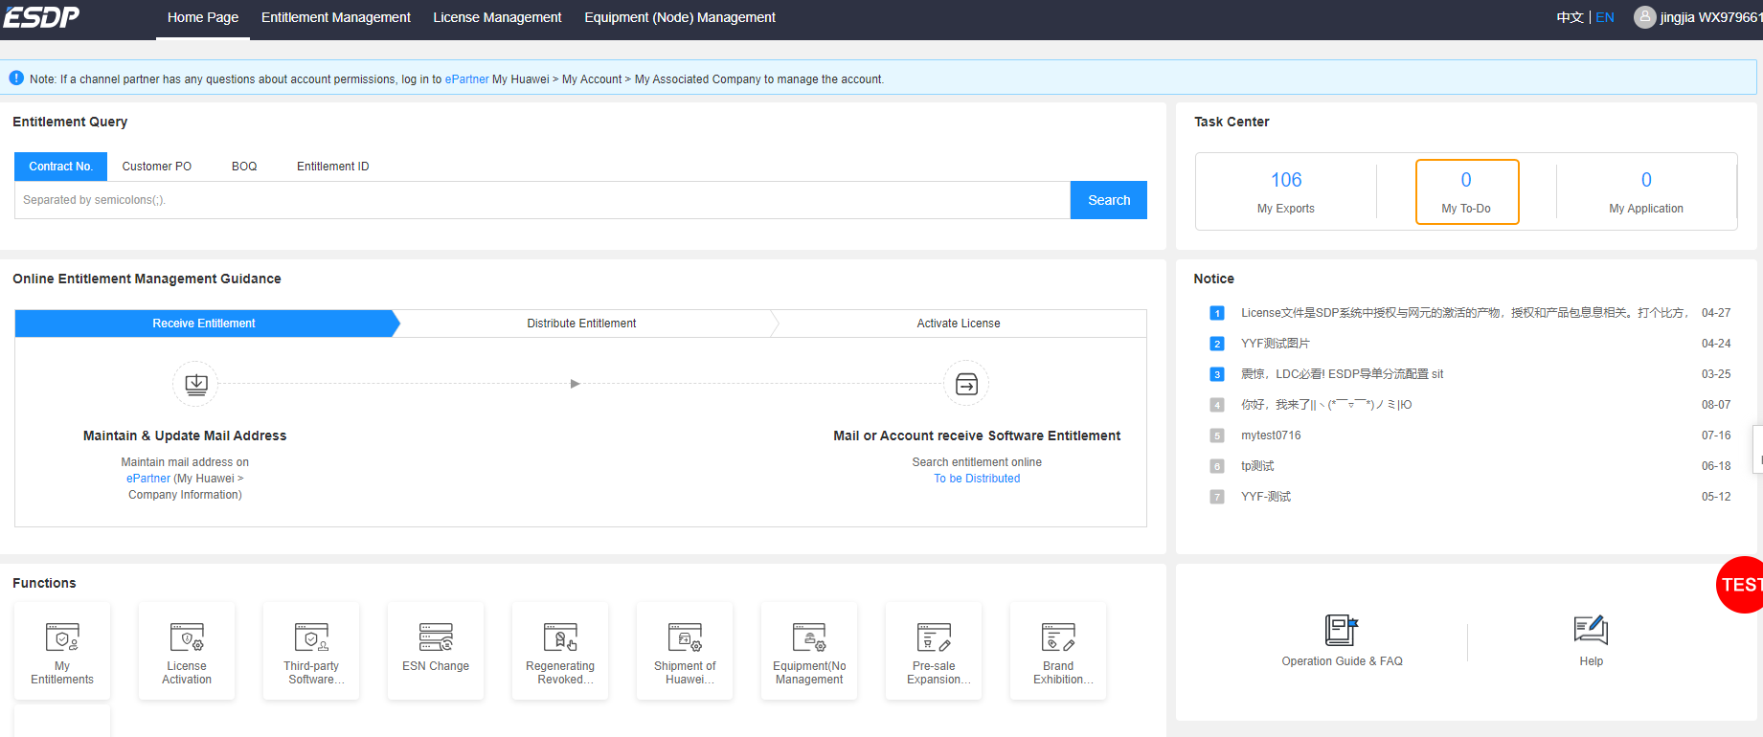1763x737 pixels.
Task: Switch to the Customer PO query tab
Action: (157, 167)
